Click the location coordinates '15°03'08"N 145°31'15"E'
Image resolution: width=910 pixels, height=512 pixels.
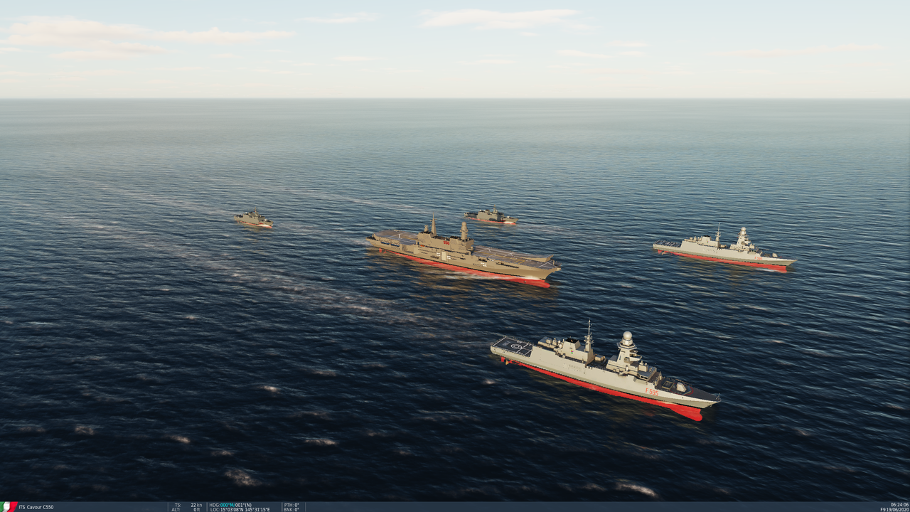245,509
